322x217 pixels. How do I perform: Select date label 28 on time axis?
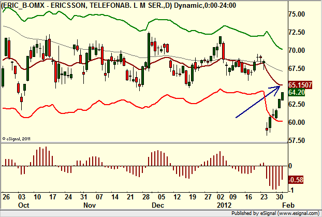(x=146, y=197)
